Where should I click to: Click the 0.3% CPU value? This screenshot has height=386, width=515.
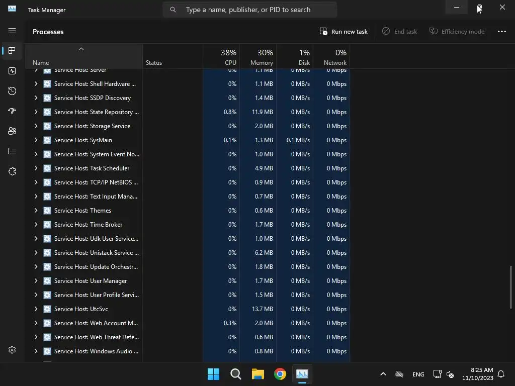(230, 323)
